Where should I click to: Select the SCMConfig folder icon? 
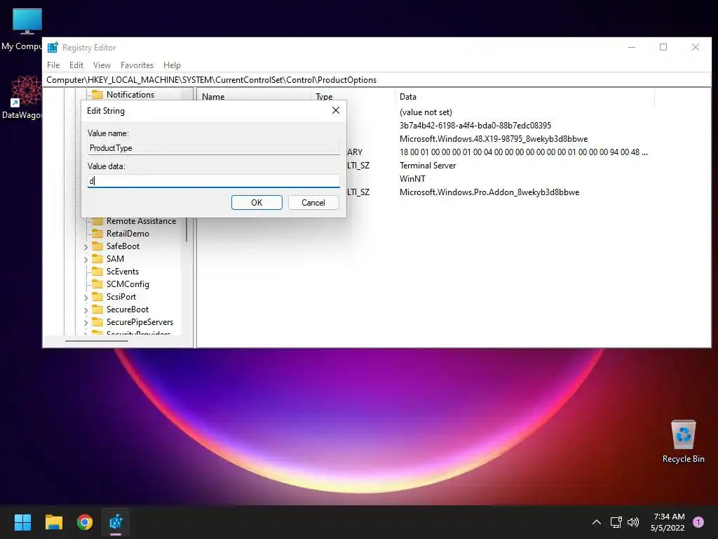click(97, 284)
